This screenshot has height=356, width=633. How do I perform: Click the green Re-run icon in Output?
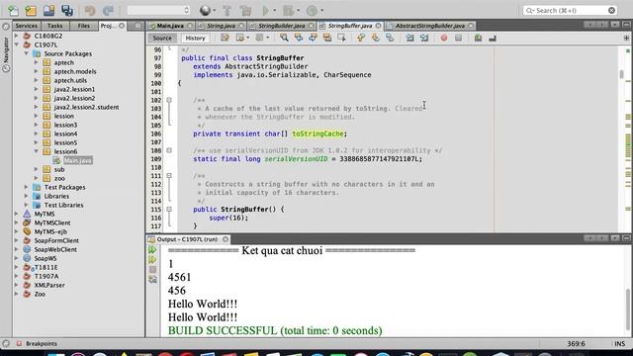(x=152, y=250)
